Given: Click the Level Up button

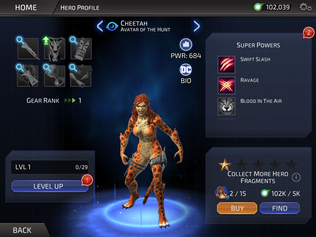Looking at the screenshot, I should point(50,186).
